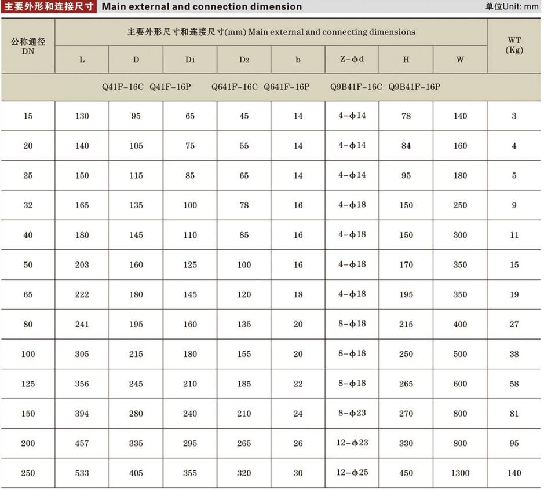Select the "H" column header

(406, 59)
